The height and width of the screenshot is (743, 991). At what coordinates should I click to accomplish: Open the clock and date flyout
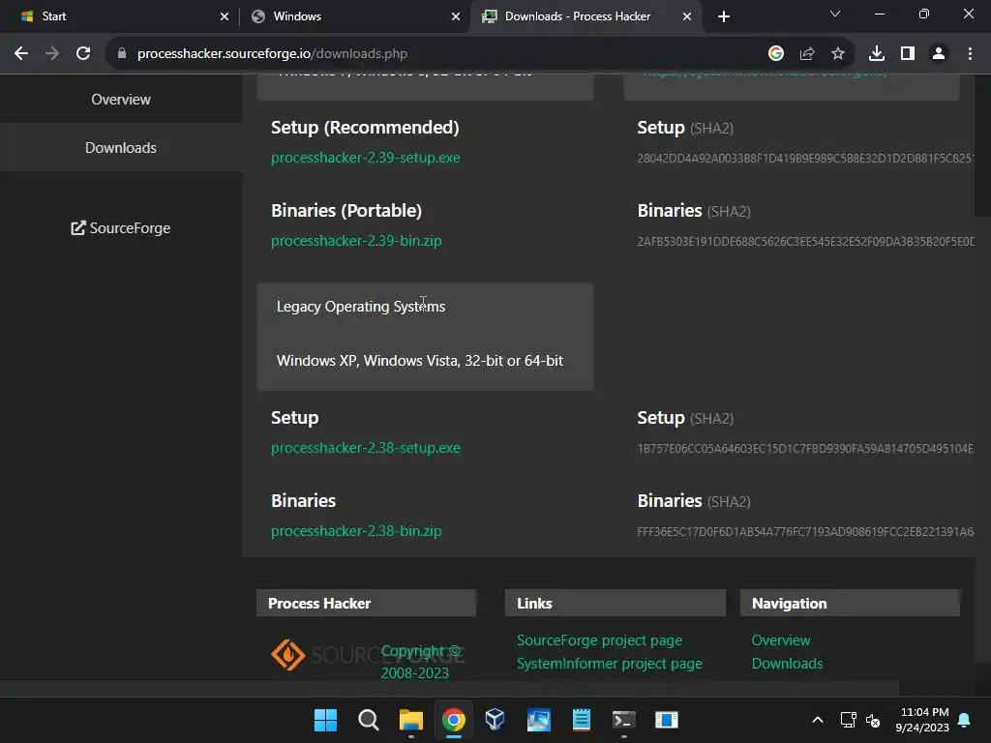(x=922, y=720)
